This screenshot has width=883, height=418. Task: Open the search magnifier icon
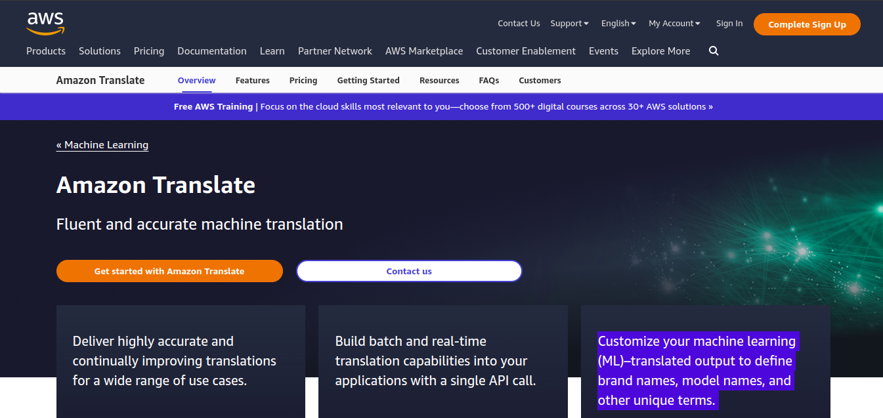(714, 51)
